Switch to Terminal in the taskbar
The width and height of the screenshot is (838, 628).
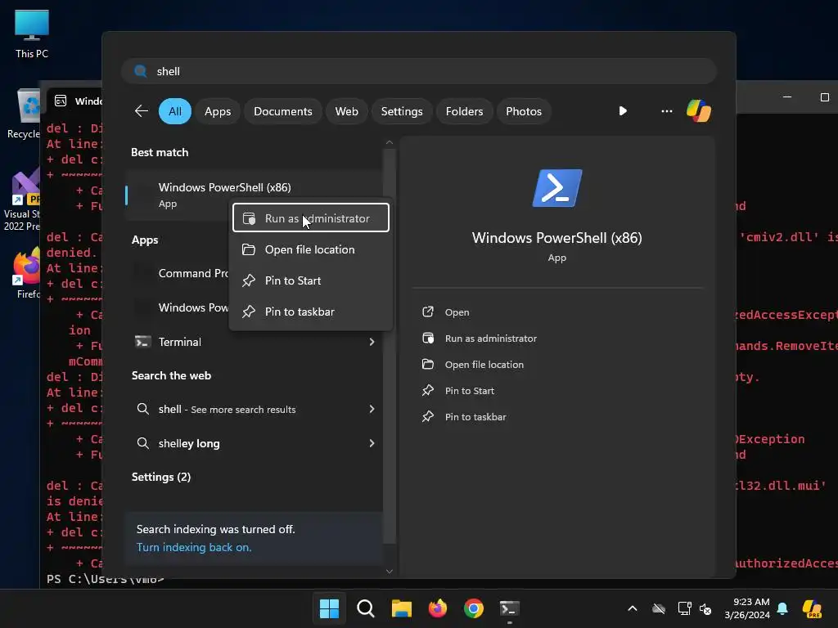click(x=509, y=608)
